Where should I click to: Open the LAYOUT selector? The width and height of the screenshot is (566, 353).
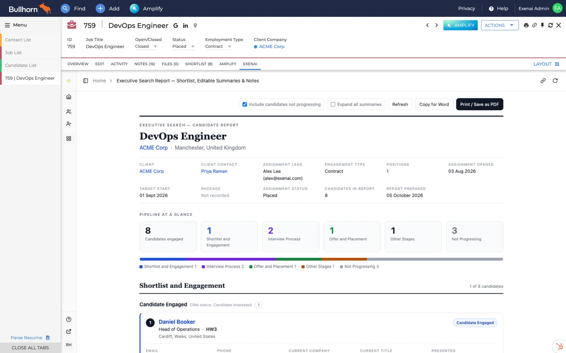[546, 64]
